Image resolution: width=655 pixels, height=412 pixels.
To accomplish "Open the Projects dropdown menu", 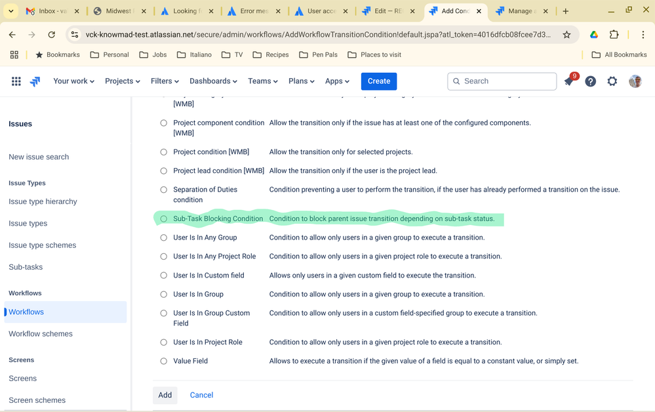I will 121,81.
